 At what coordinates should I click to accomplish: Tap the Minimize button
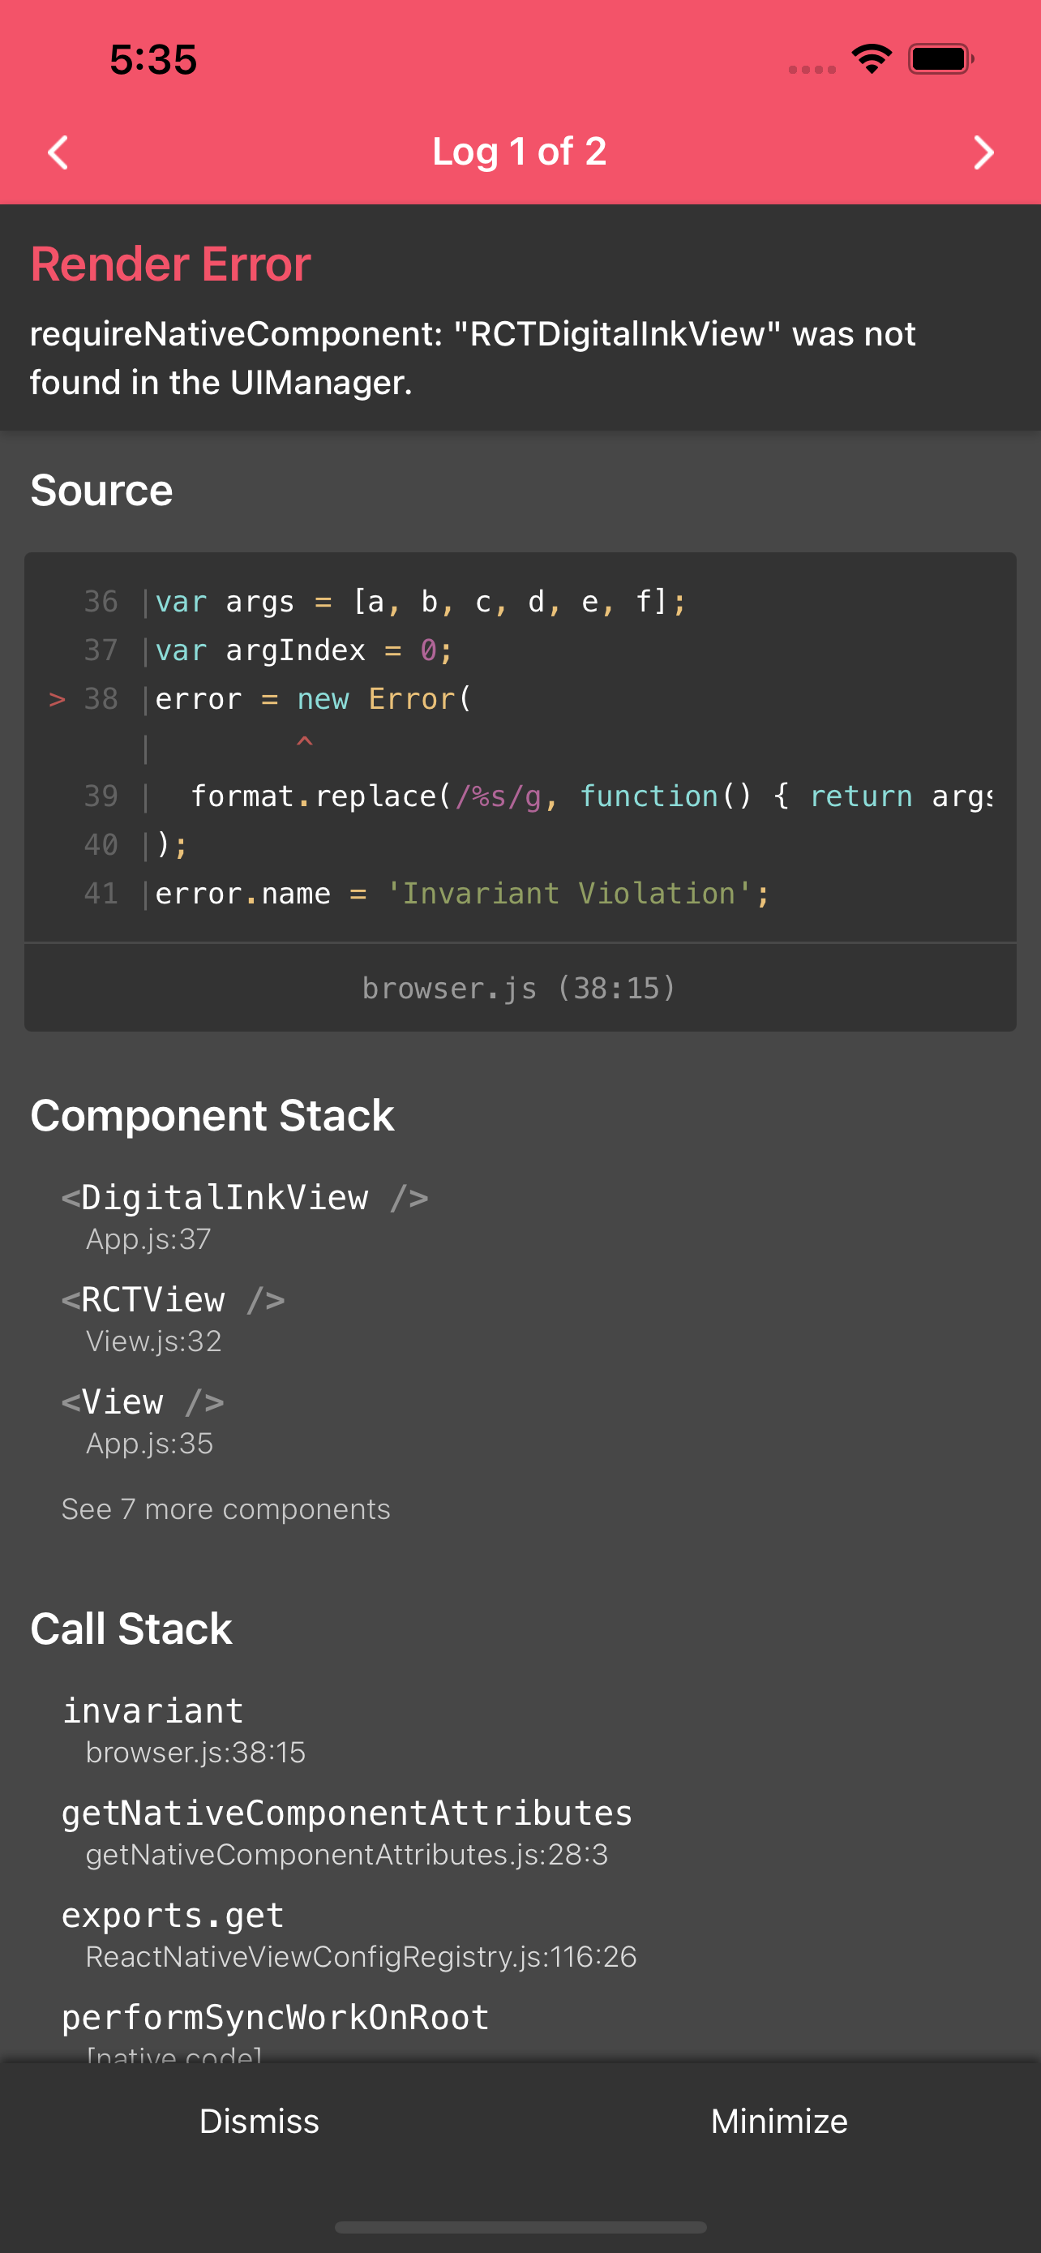click(780, 2121)
